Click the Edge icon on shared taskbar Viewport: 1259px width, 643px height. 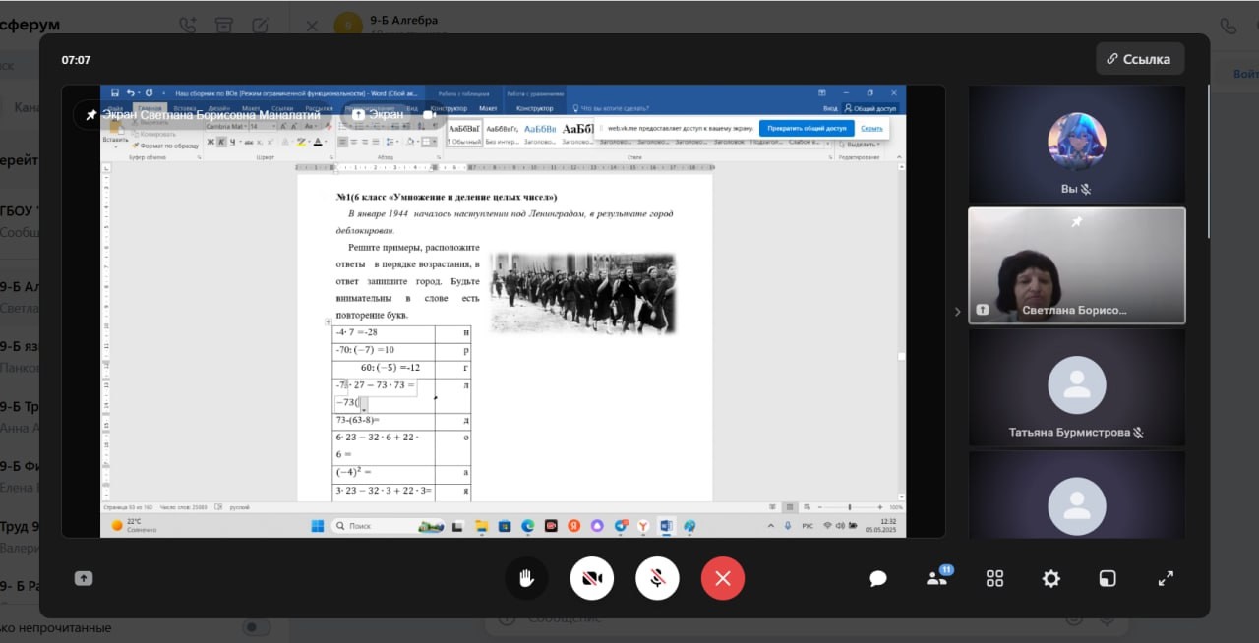pos(527,526)
